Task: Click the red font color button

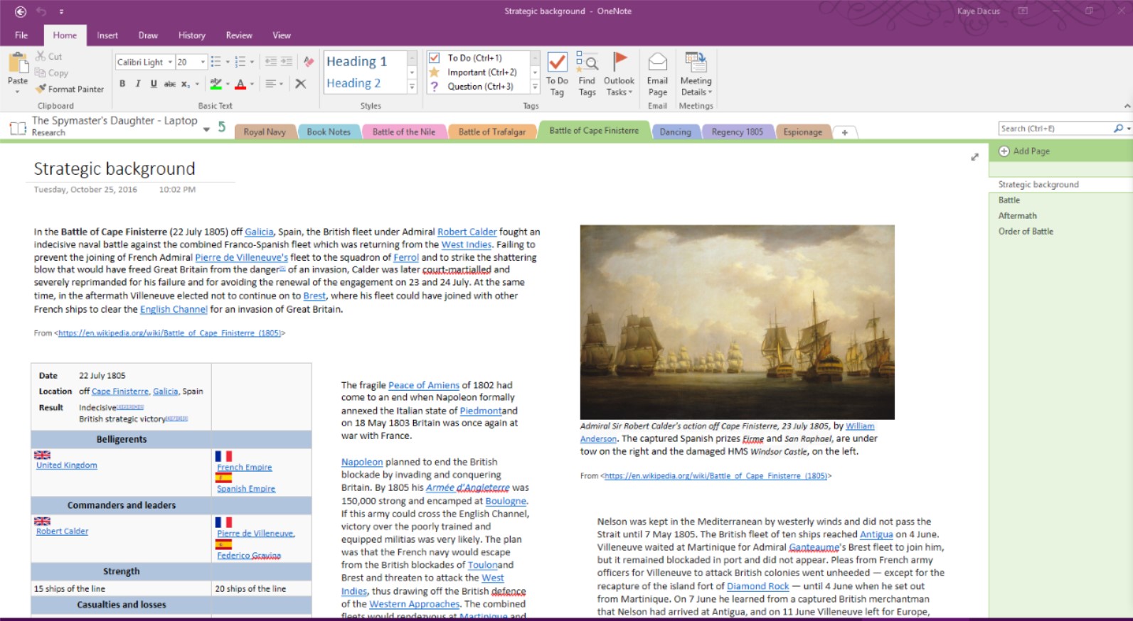Action: point(240,84)
